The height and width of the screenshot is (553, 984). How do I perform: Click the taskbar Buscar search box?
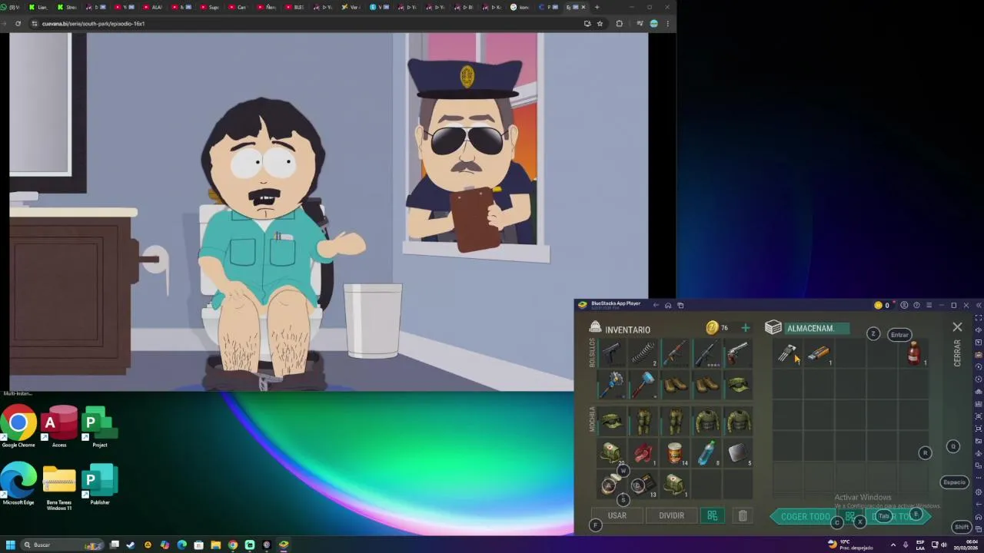[x=61, y=545]
